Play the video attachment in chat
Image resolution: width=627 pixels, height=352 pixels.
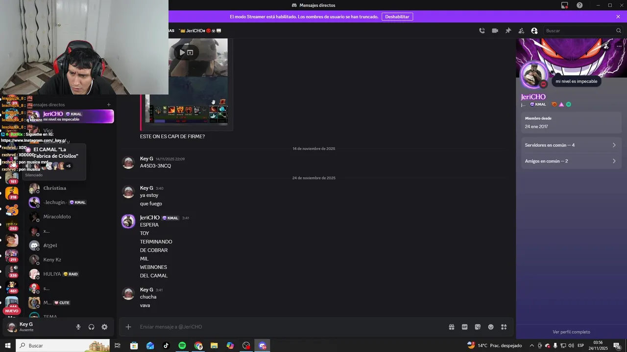182,52
